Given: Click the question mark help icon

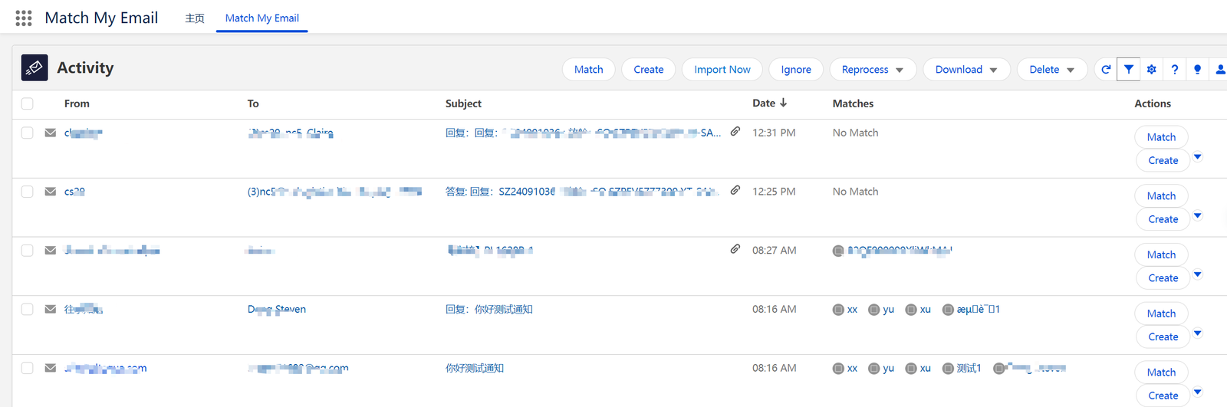Looking at the screenshot, I should tap(1175, 69).
